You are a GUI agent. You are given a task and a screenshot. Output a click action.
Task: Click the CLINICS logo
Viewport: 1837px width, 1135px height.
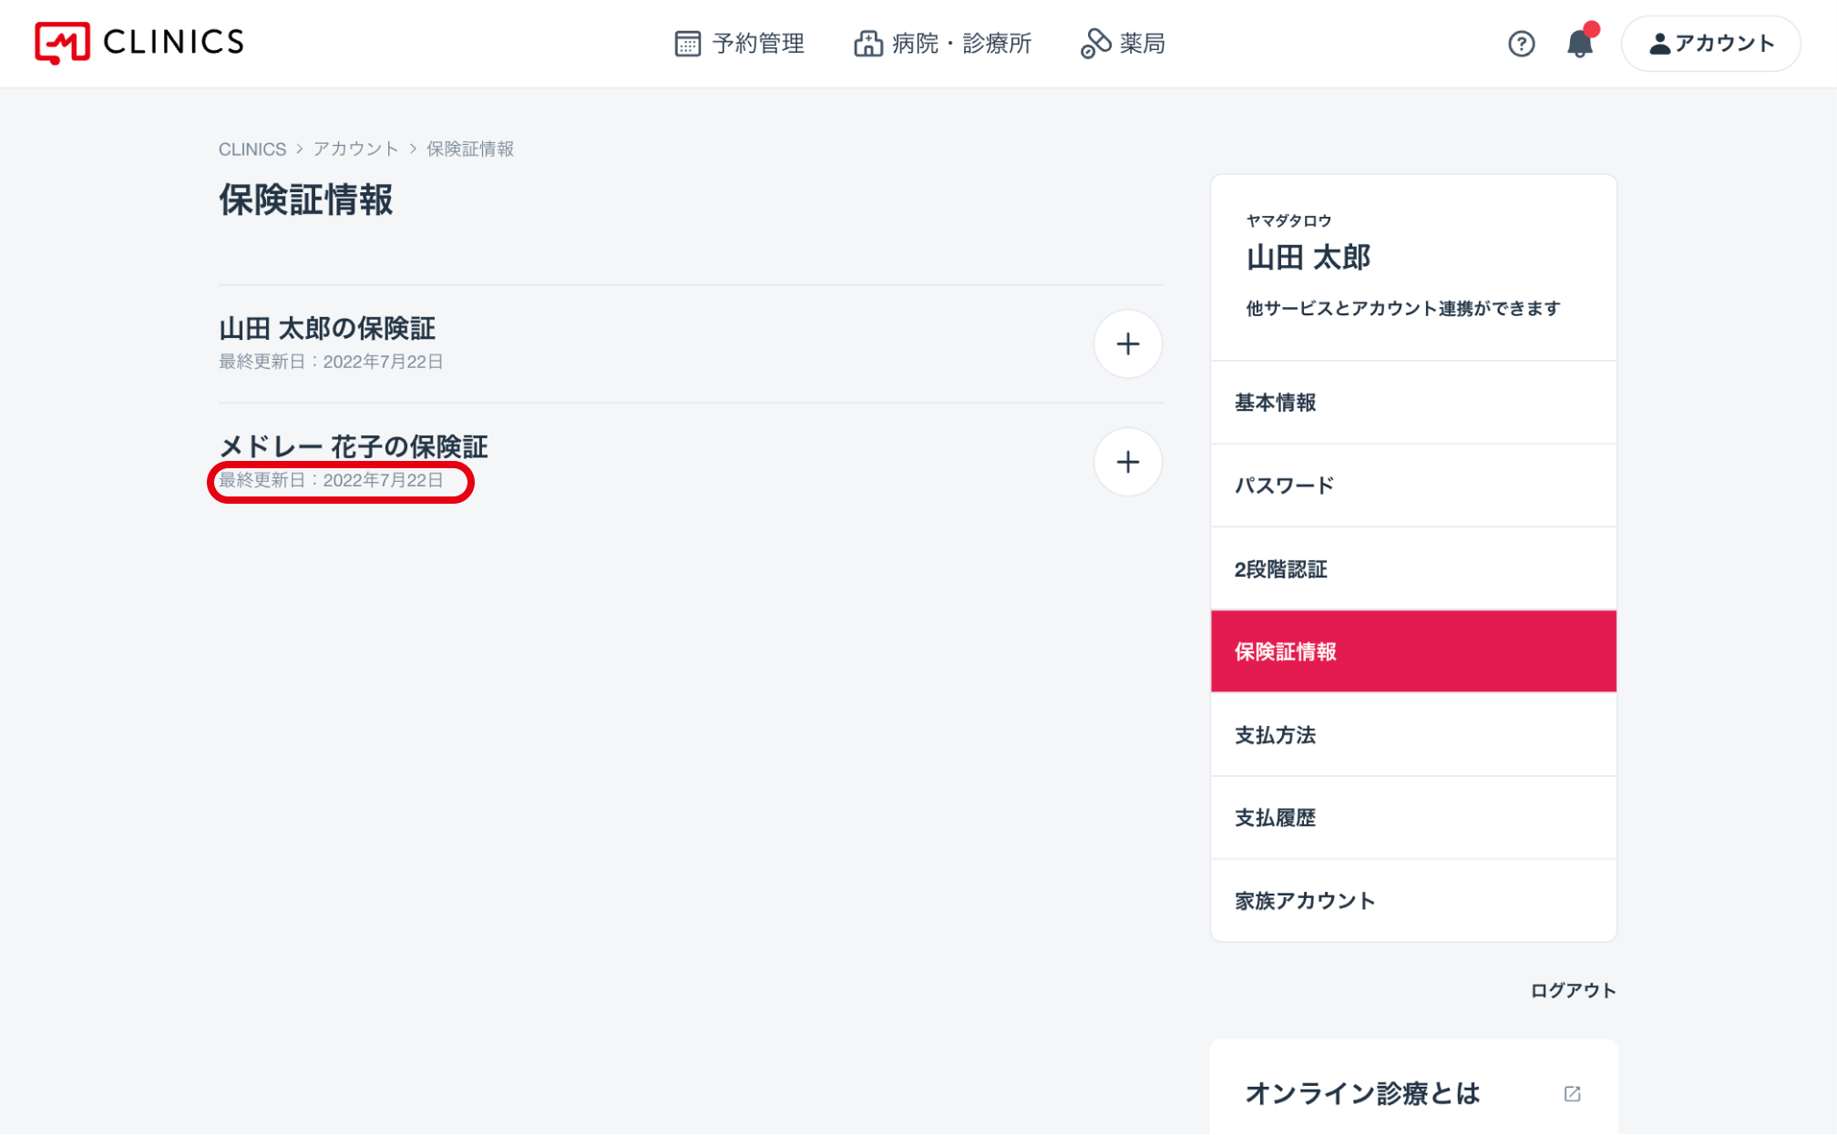tap(139, 43)
